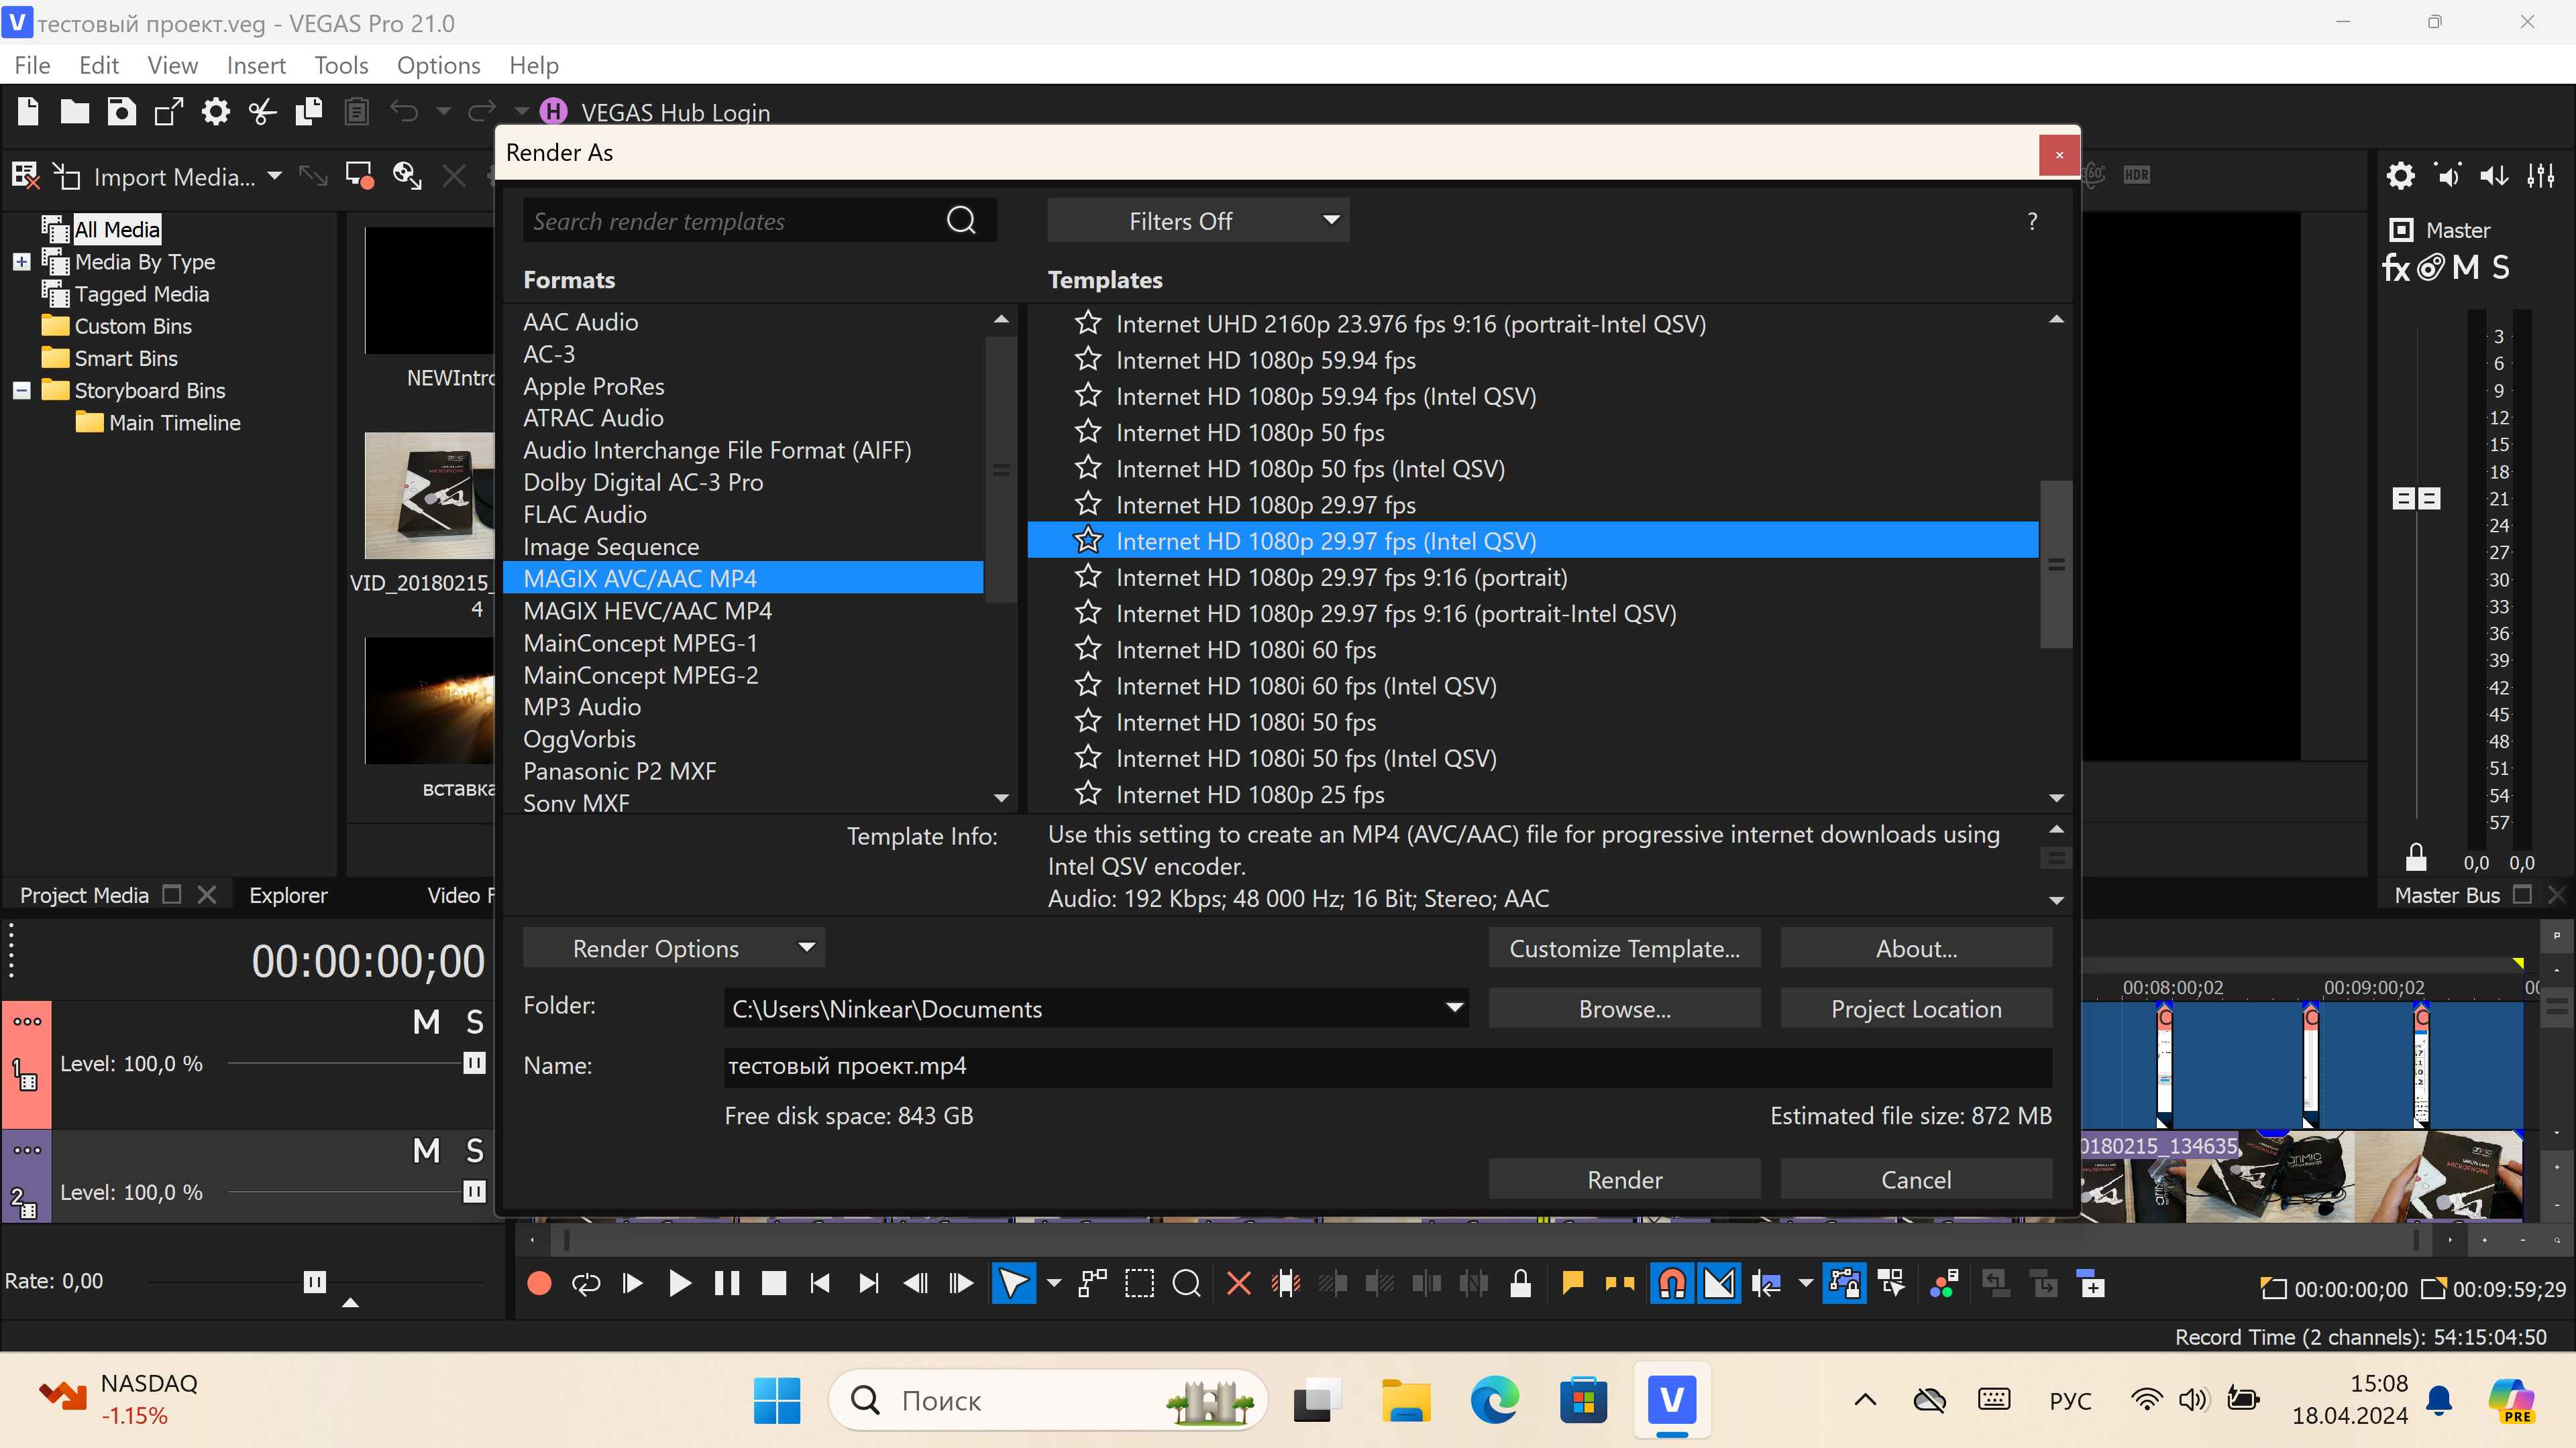Select the Normal Edit cursor tool
The width and height of the screenshot is (2576, 1448).
pos(1012,1283)
